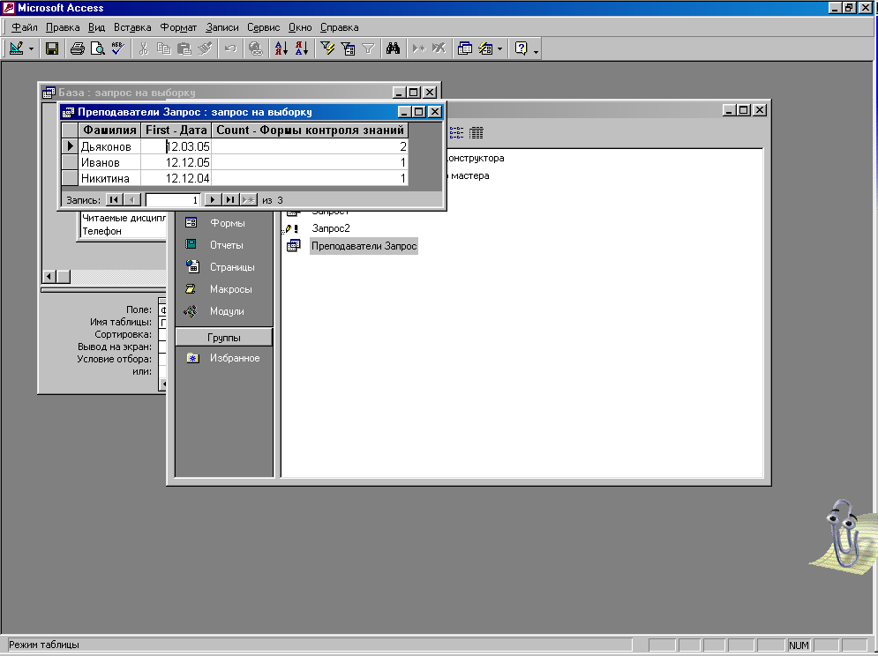Switch view with the design View button
Image resolution: width=878 pixels, height=656 pixels.
(x=16, y=48)
